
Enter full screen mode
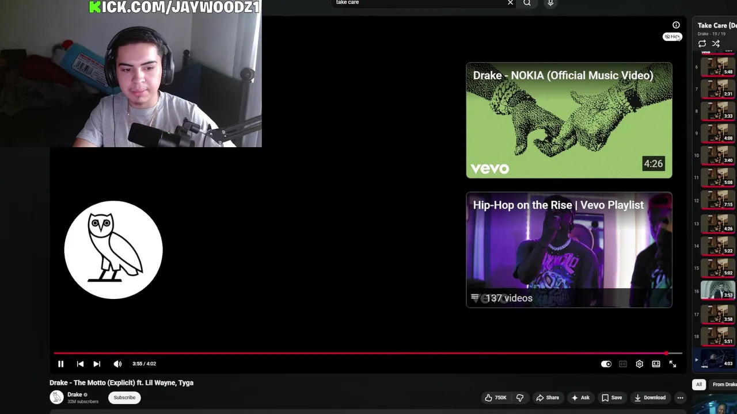pos(673,364)
